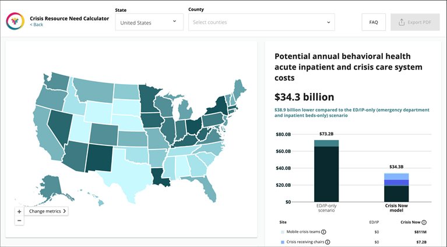The width and height of the screenshot is (447, 247).
Task: Select Maine on the map
Action: 239,90
